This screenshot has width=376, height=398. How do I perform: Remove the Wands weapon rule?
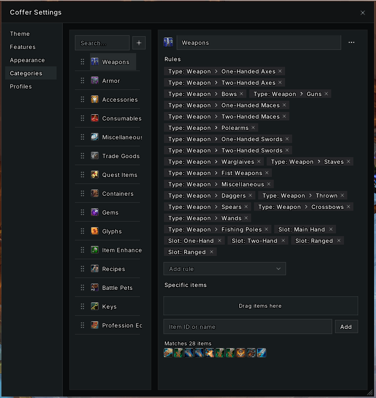246,218
